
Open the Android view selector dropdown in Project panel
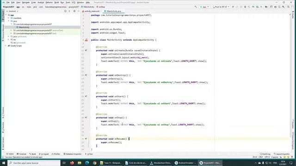pyautogui.click(x=12, y=11)
